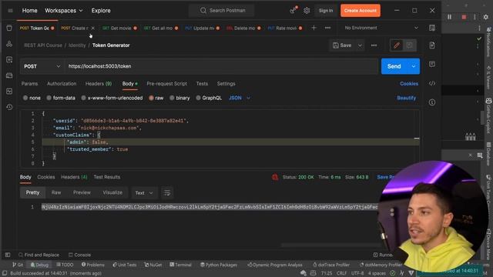Open the request Headers (9) tab
This screenshot has height=277, width=493.
coord(99,84)
